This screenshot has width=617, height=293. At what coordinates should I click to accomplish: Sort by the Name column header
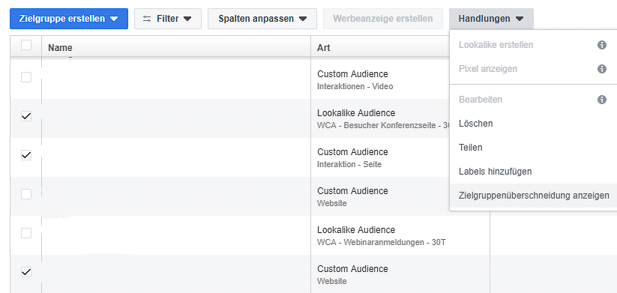click(x=60, y=48)
